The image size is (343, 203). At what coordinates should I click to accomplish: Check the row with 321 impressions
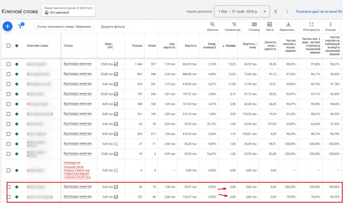[x=8, y=114]
